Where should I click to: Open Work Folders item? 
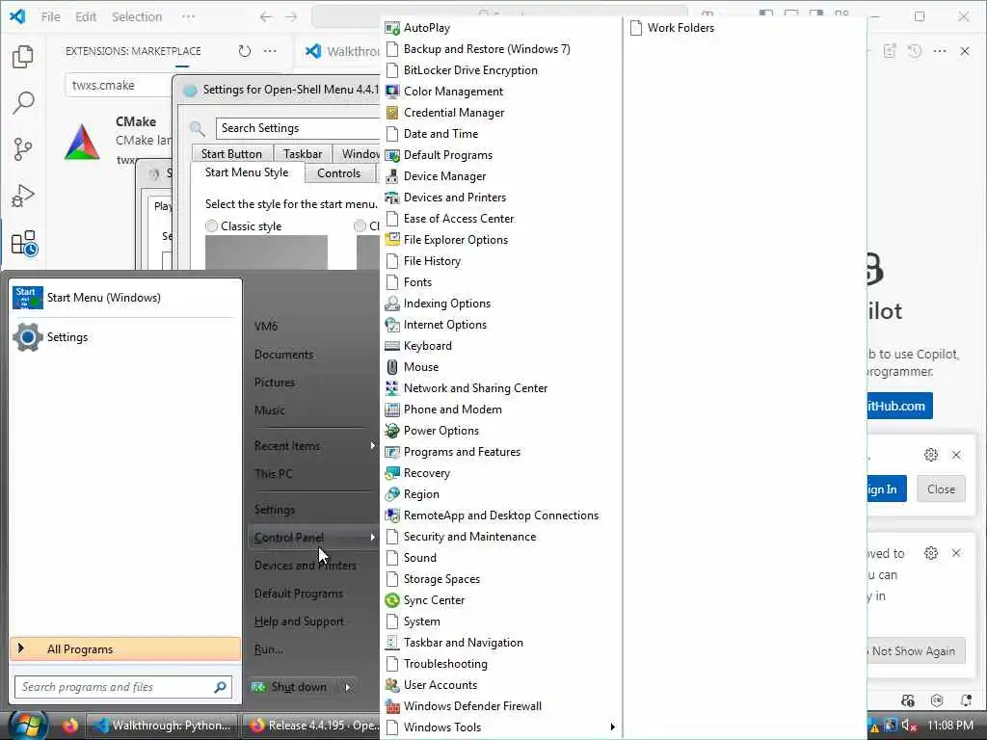coord(672,28)
